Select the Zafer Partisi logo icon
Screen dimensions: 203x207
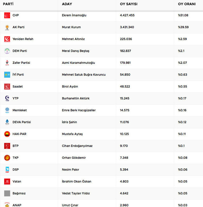(x=7, y=63)
